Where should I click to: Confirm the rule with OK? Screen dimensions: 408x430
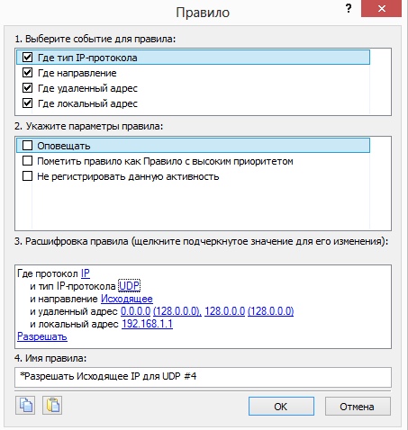(x=281, y=407)
